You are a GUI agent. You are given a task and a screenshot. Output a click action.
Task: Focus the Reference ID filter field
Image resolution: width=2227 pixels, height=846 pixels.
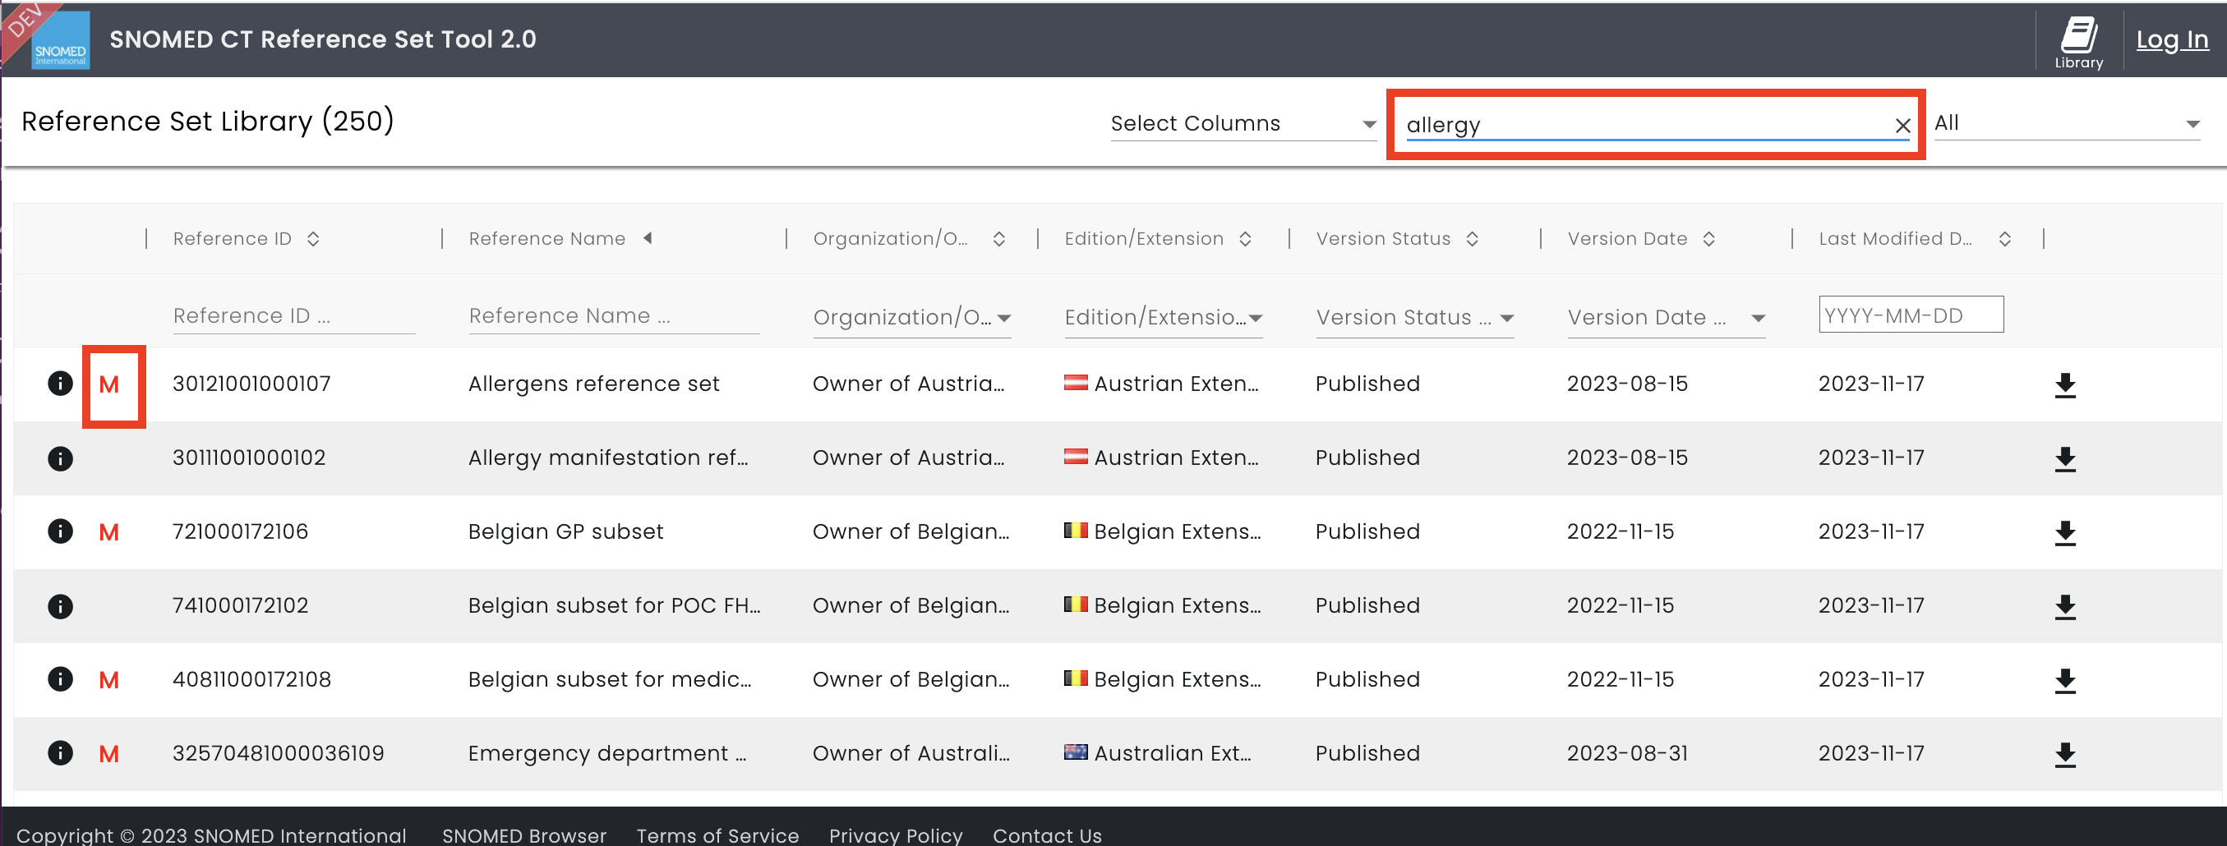pyautogui.click(x=294, y=316)
